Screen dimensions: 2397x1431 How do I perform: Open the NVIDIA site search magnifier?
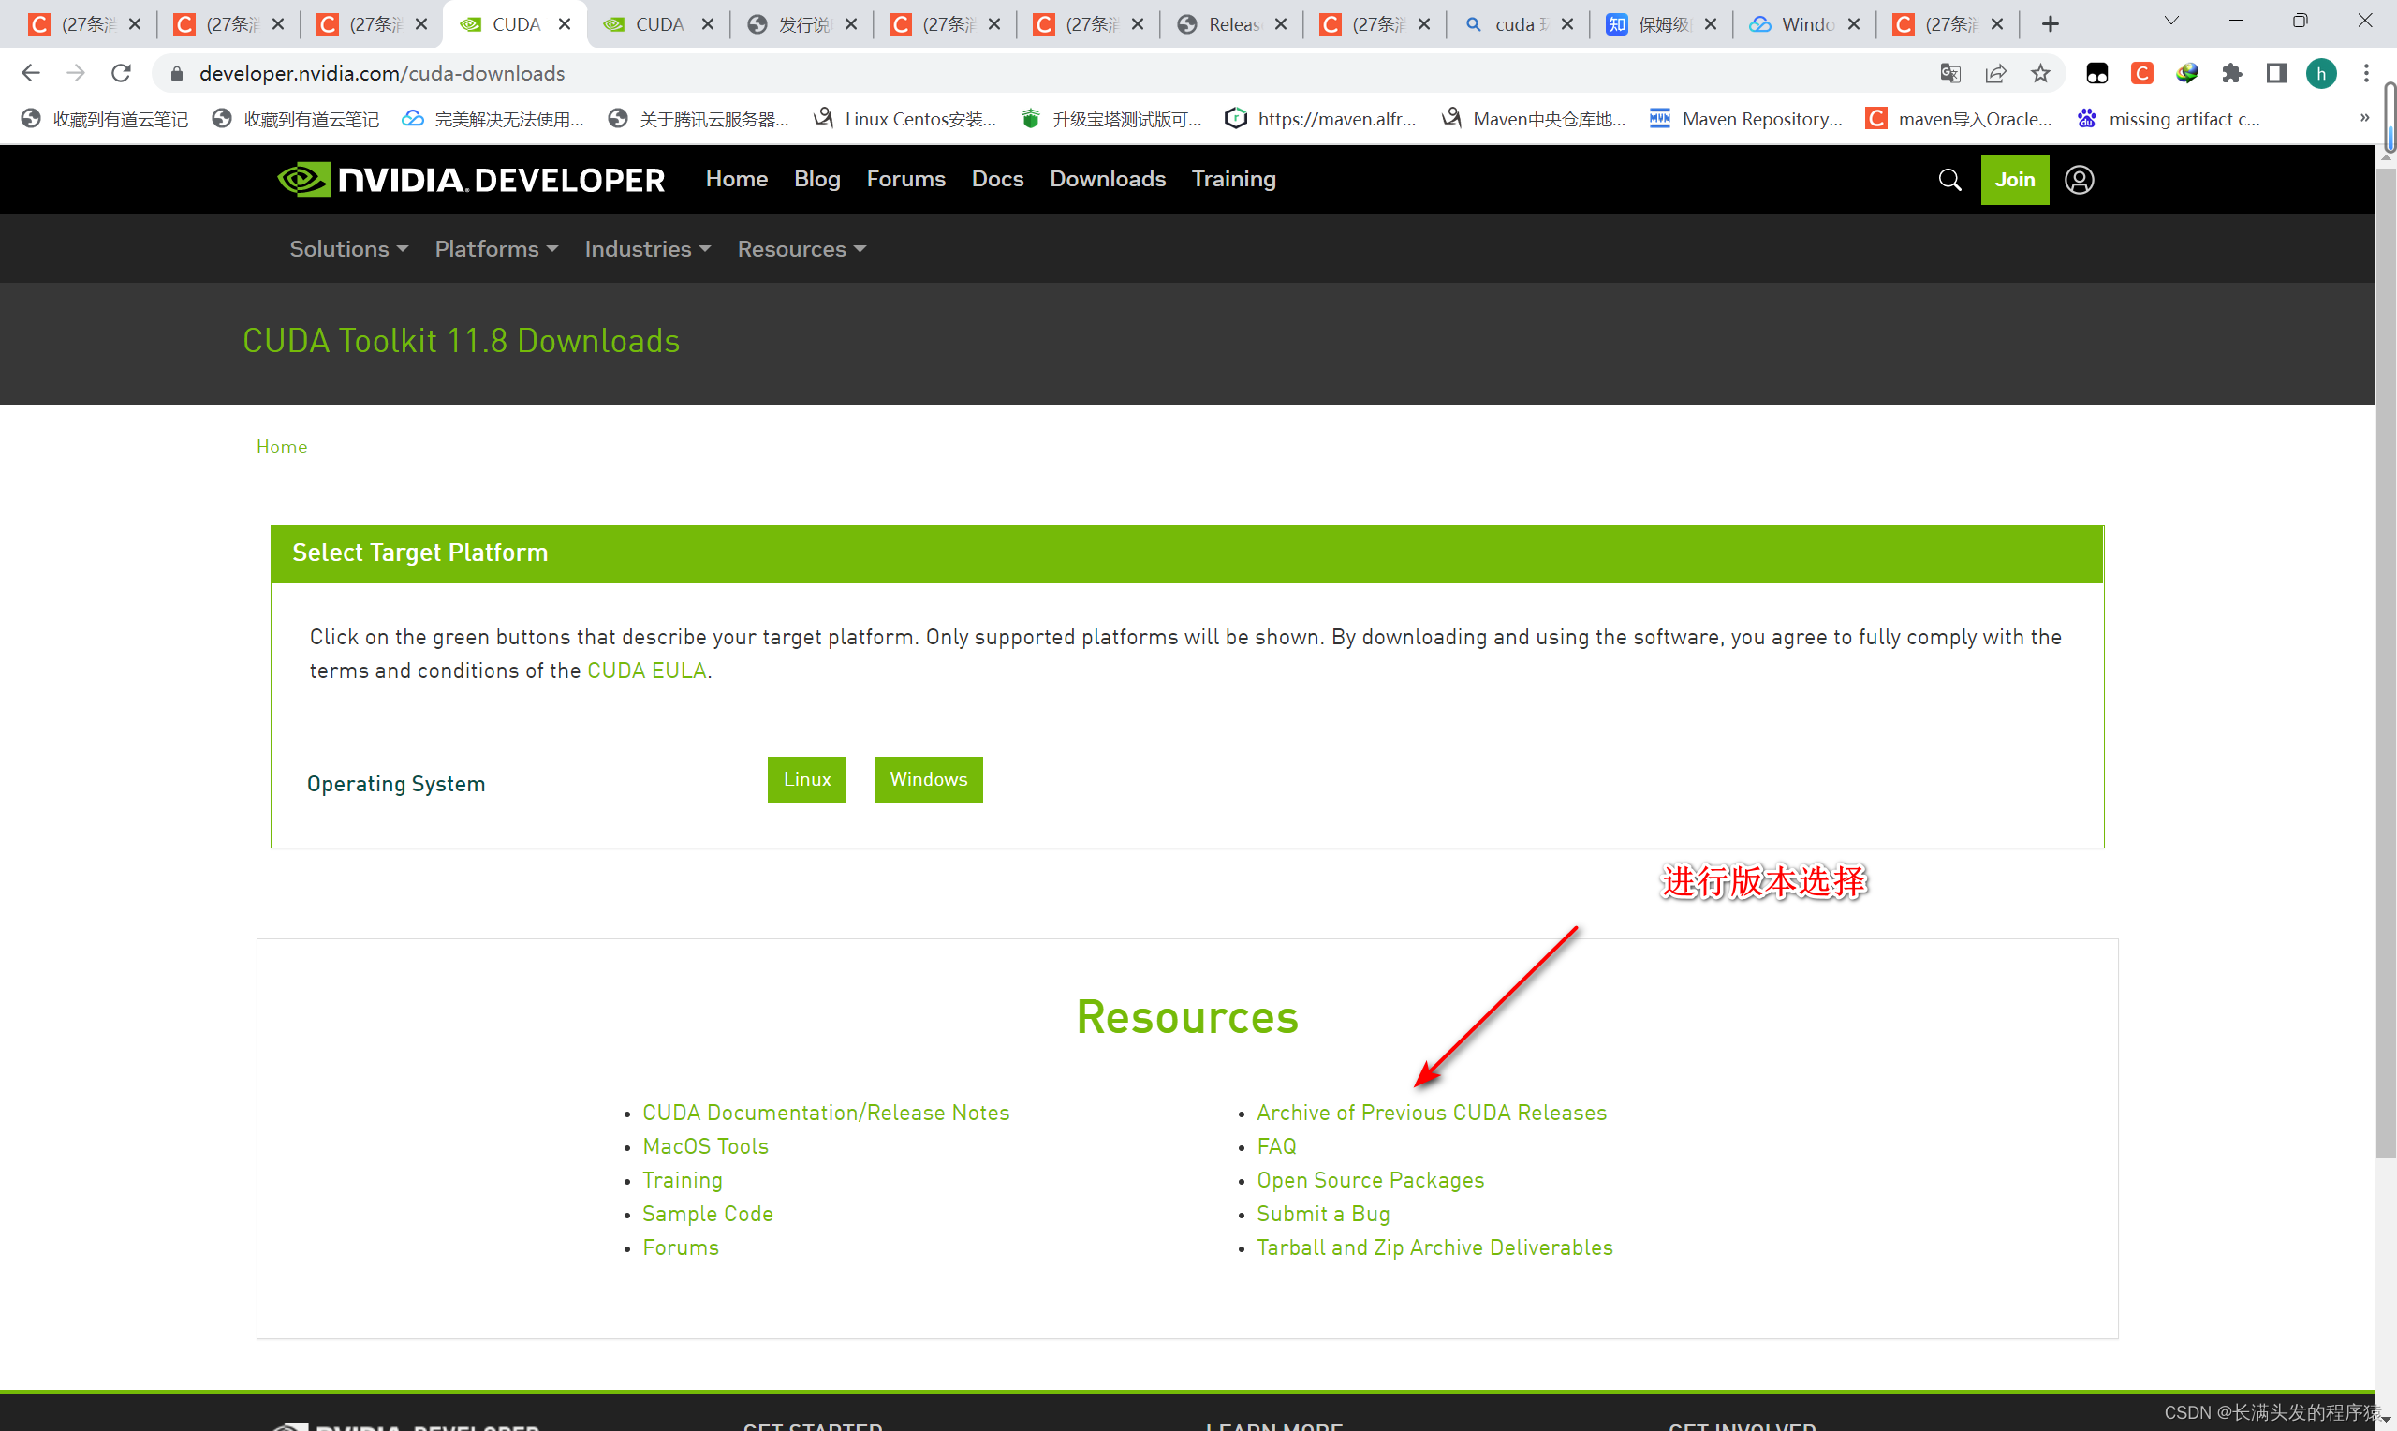point(1949,180)
